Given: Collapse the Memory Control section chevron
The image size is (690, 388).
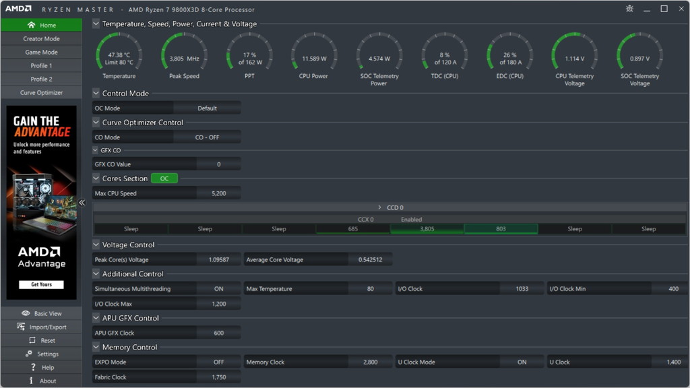Looking at the screenshot, I should (x=96, y=347).
